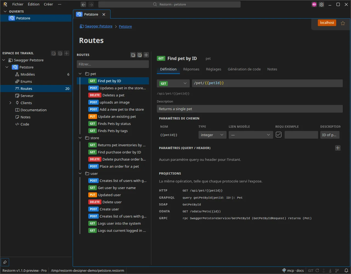Open the GET HTTP method dropdown
Screen dimensions: 351x274
tap(173, 83)
